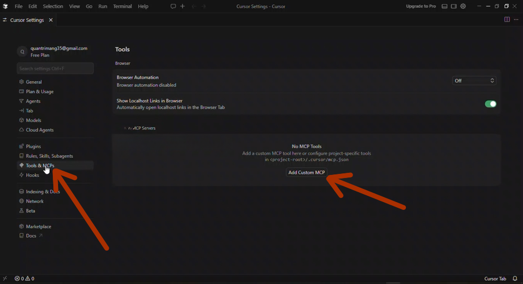Select Rules, Skills, Subagents in sidebar
Screen dimensions: 523x284
pyautogui.click(x=49, y=156)
